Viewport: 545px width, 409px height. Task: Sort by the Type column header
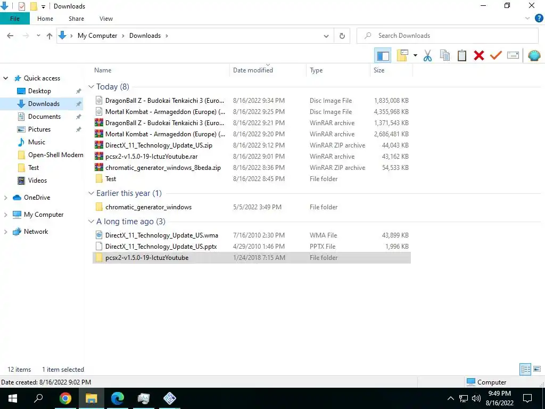338,70
